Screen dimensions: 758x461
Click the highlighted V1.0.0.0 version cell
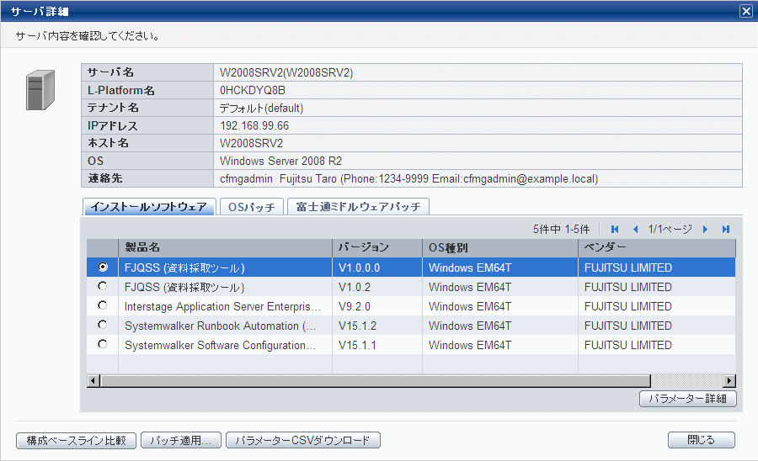coord(359,268)
